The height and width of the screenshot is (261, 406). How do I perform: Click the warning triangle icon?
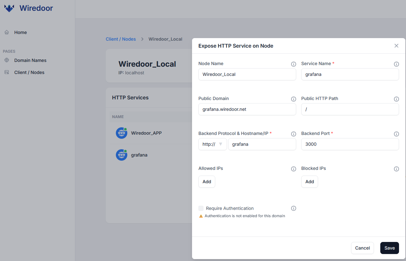[201, 216]
